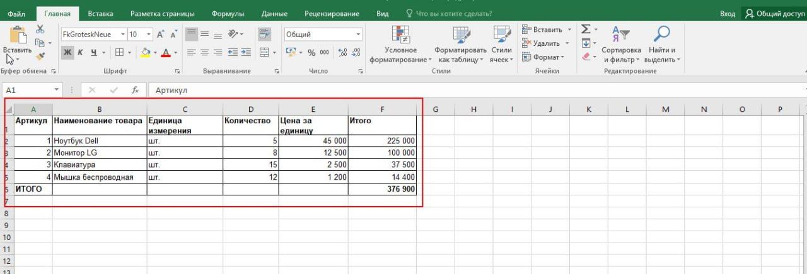Increase font size with the larger A icon
This screenshot has width=807, height=274.
[160, 35]
